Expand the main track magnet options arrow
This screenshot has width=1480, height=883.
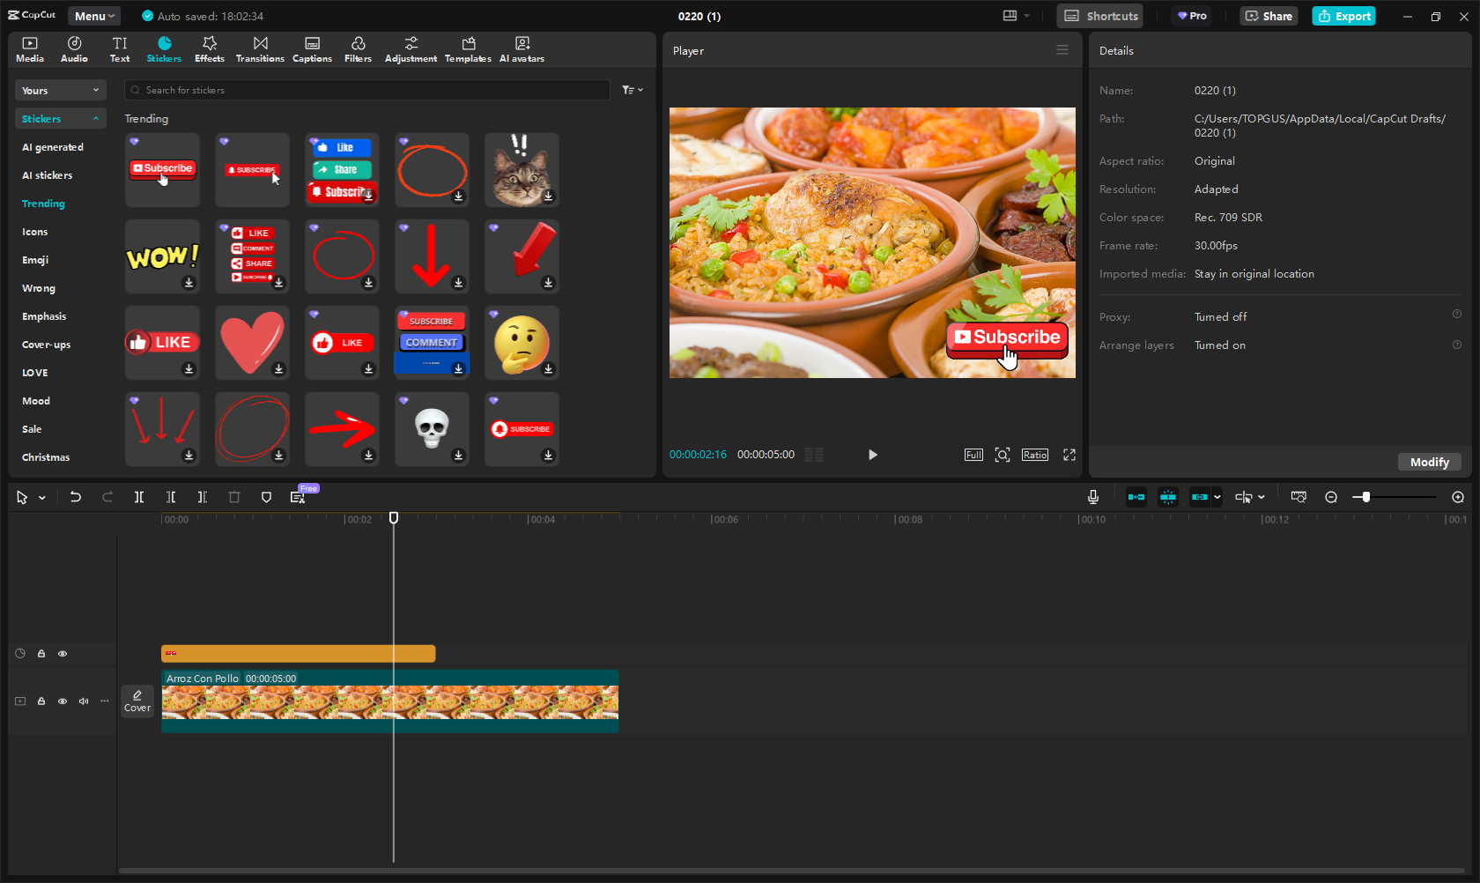click(x=1217, y=498)
